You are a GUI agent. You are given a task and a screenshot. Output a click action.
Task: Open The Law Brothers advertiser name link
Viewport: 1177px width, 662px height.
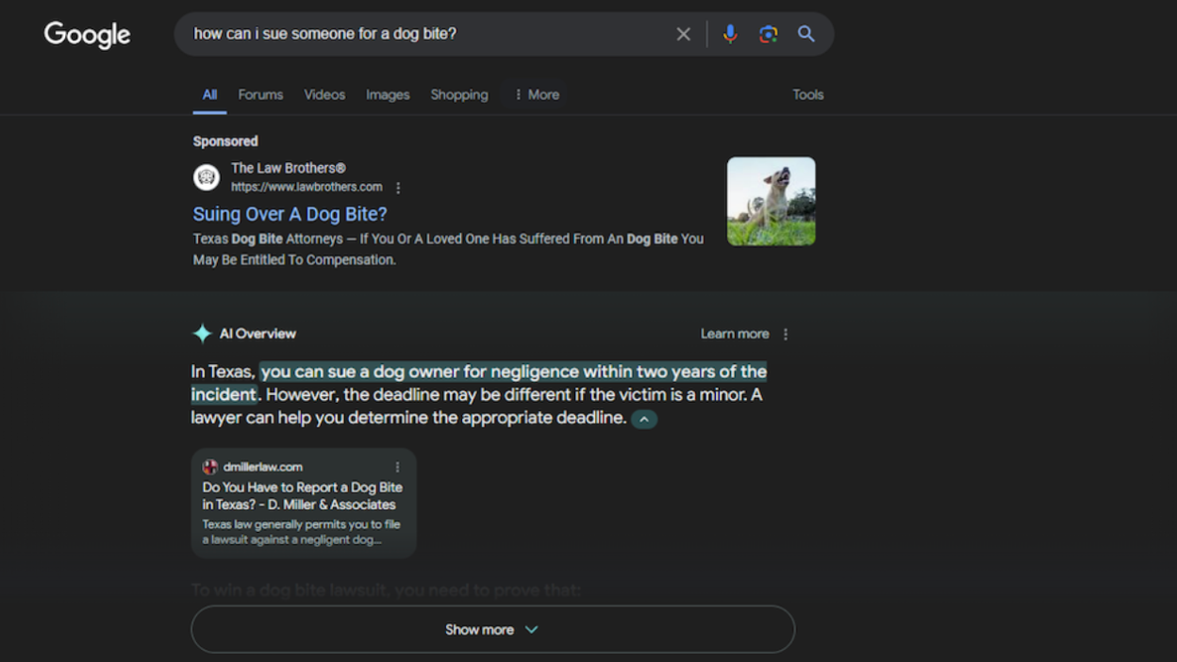coord(289,168)
